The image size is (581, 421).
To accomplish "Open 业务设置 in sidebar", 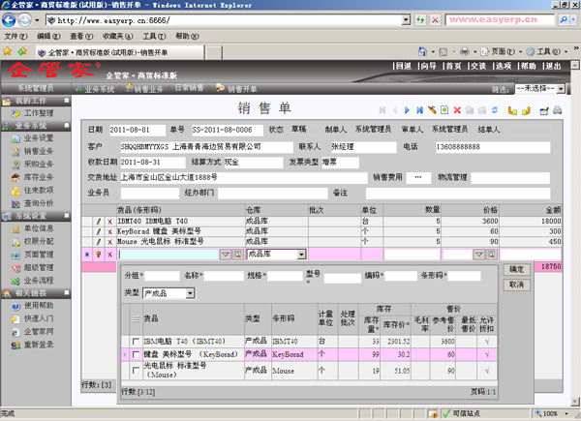I will 39,138.
